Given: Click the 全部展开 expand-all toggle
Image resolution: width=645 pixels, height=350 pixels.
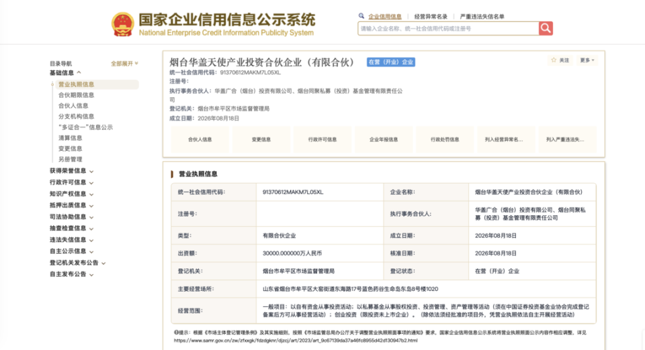Looking at the screenshot, I should (124, 64).
